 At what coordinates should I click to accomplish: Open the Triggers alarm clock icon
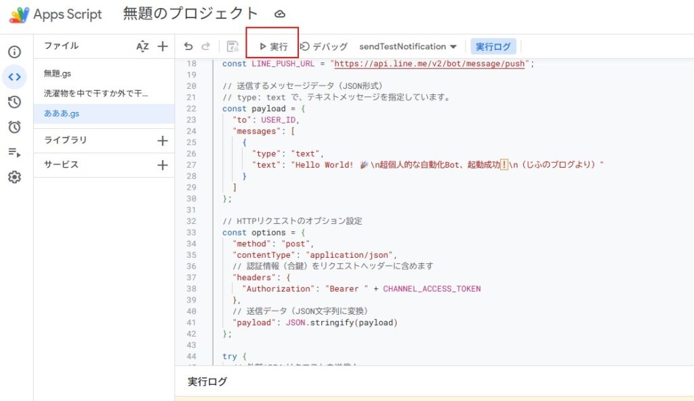coord(14,127)
